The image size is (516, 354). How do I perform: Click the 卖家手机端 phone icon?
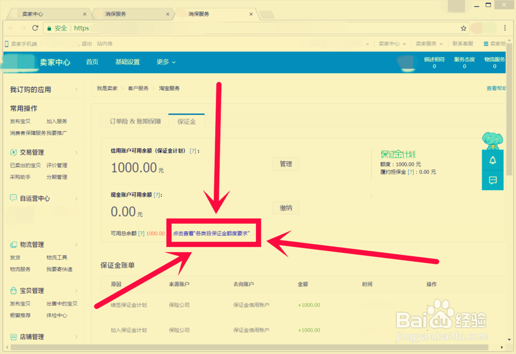(x=7, y=44)
